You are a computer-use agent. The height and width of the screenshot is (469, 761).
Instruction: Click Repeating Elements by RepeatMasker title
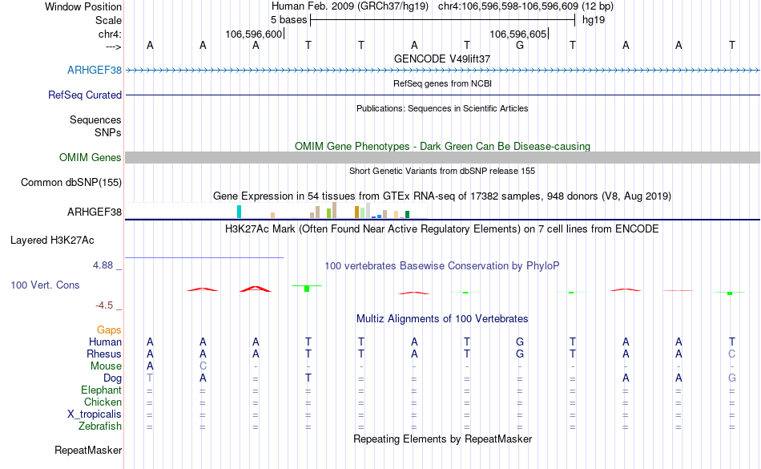(x=442, y=439)
